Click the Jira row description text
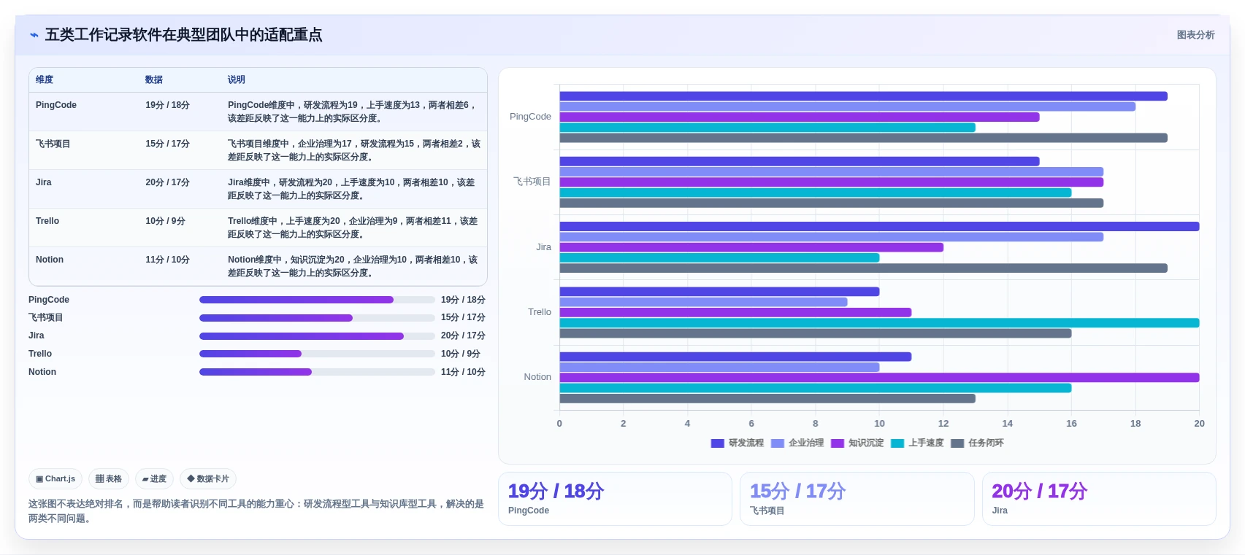The width and height of the screenshot is (1245, 555). point(352,189)
